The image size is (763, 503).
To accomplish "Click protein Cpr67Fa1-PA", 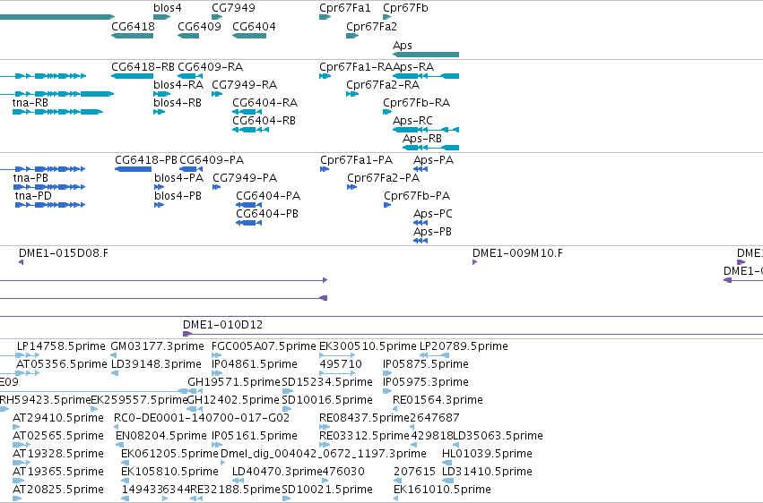I will (x=356, y=159).
